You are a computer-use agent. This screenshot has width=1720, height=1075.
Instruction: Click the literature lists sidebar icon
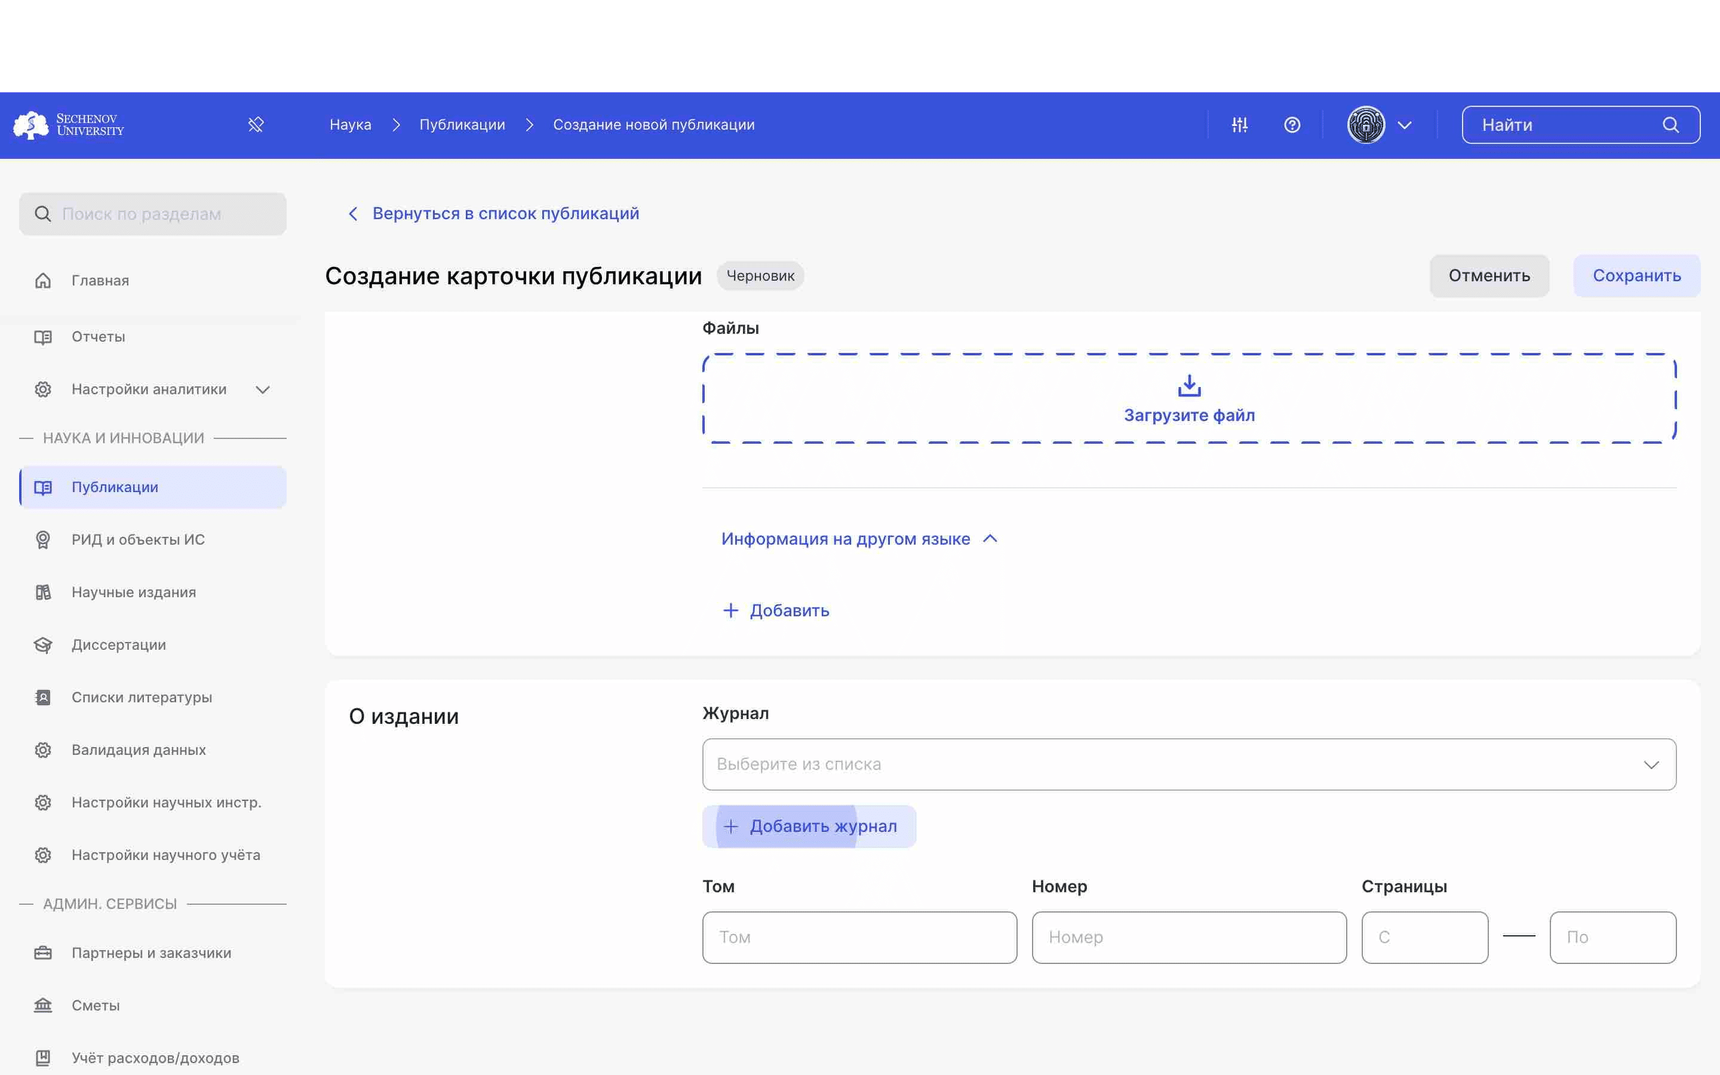click(41, 696)
